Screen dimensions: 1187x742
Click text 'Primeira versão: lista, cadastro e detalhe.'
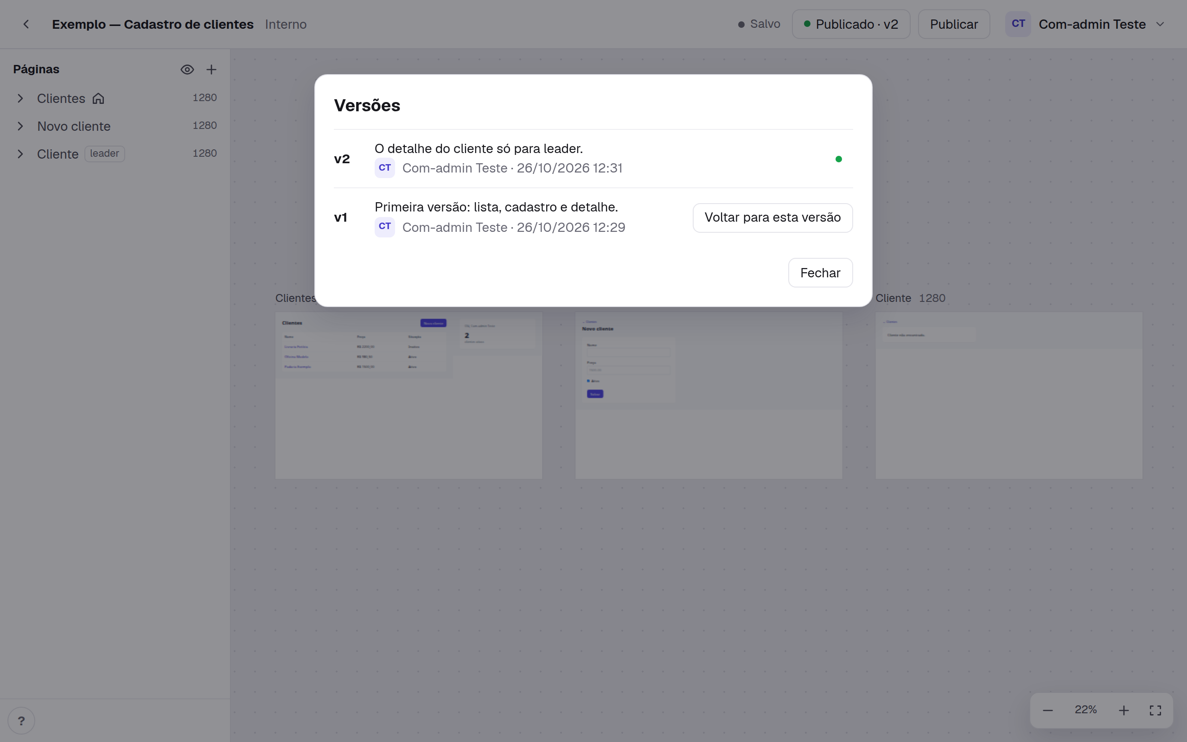(x=497, y=207)
